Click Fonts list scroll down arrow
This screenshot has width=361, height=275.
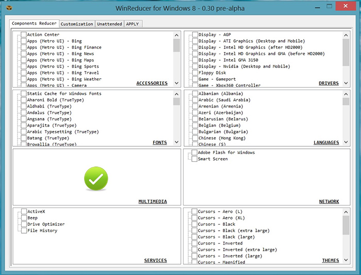[176, 142]
